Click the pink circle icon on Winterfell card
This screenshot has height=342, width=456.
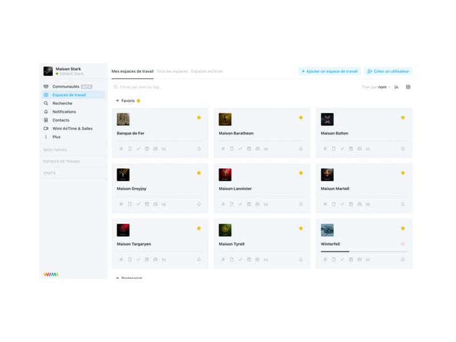point(403,244)
